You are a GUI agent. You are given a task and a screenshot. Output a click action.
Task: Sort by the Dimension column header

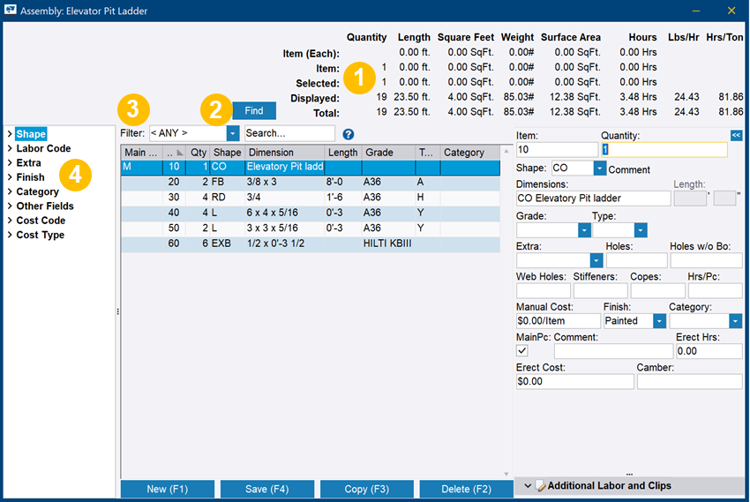click(284, 153)
